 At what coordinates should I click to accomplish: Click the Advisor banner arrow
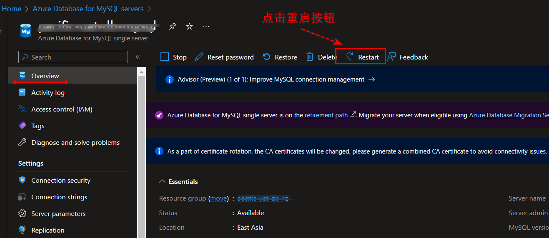point(372,79)
